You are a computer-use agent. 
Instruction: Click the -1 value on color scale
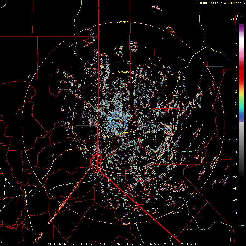coord(235,128)
